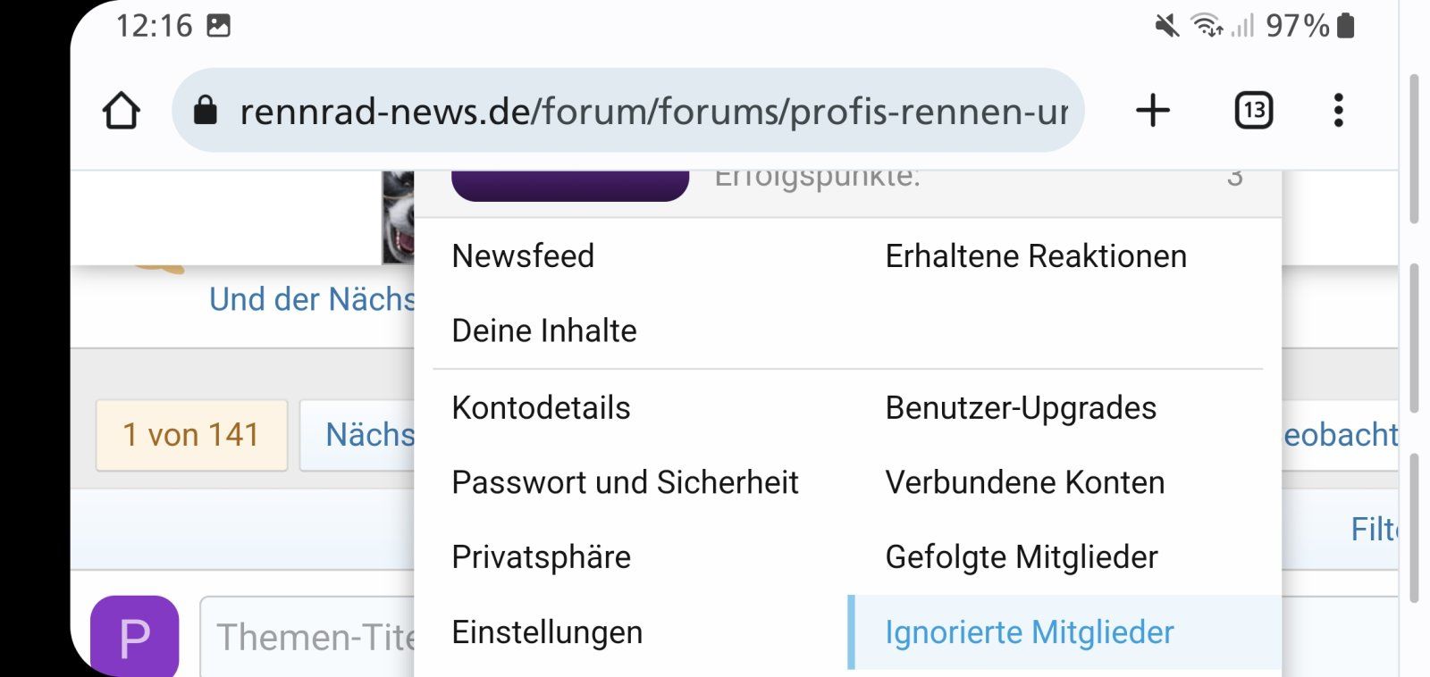Open a new tab with plus icon

[1153, 111]
